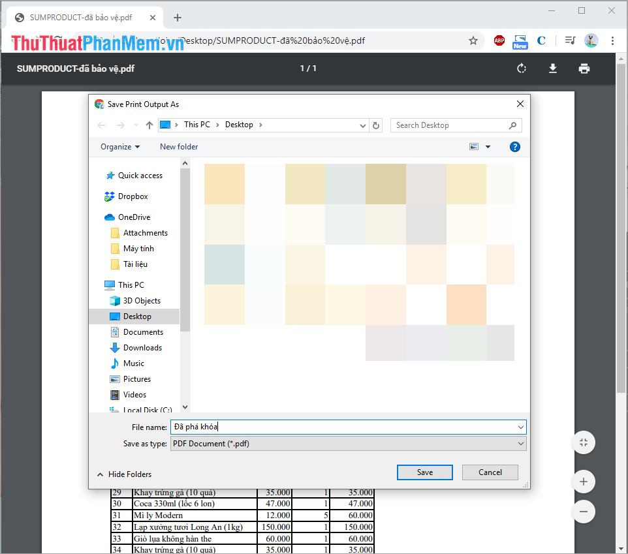This screenshot has height=554, width=628.
Task: Zoom in on the PDF with plus
Action: (x=584, y=482)
